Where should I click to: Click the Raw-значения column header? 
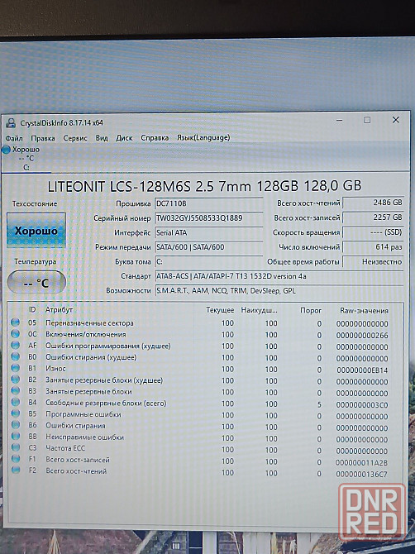(x=364, y=311)
